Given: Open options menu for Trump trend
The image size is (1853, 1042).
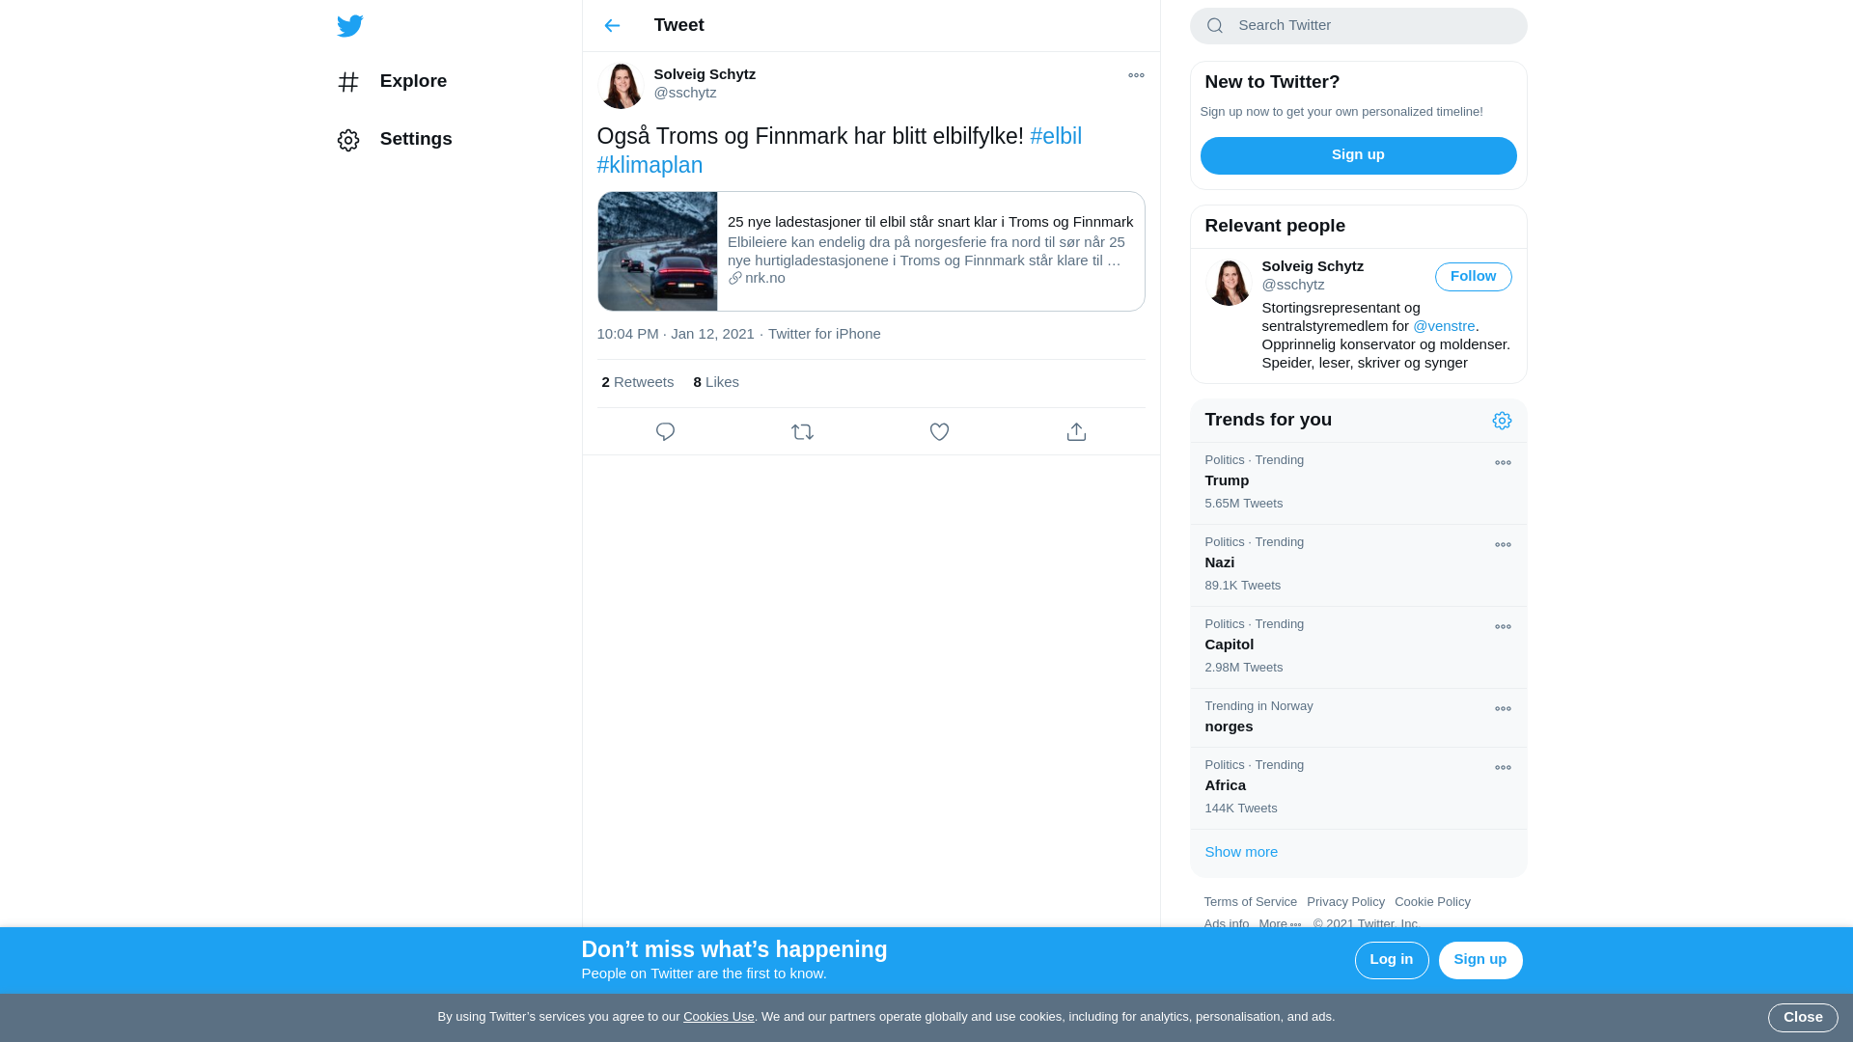Looking at the screenshot, I should point(1503,463).
